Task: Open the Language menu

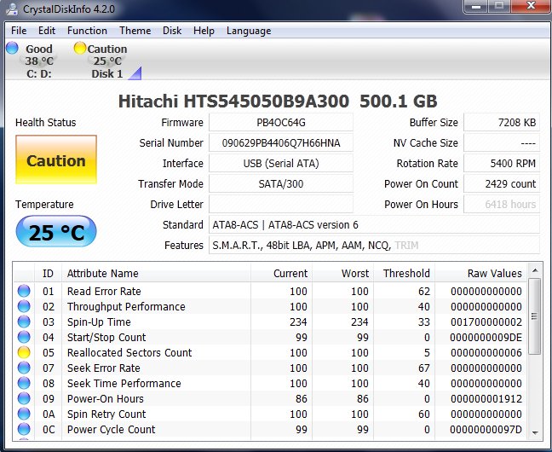Action: click(249, 31)
